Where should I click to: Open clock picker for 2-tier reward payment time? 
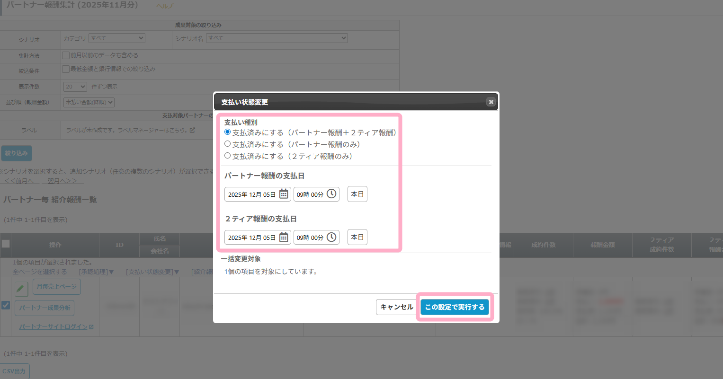coord(331,237)
